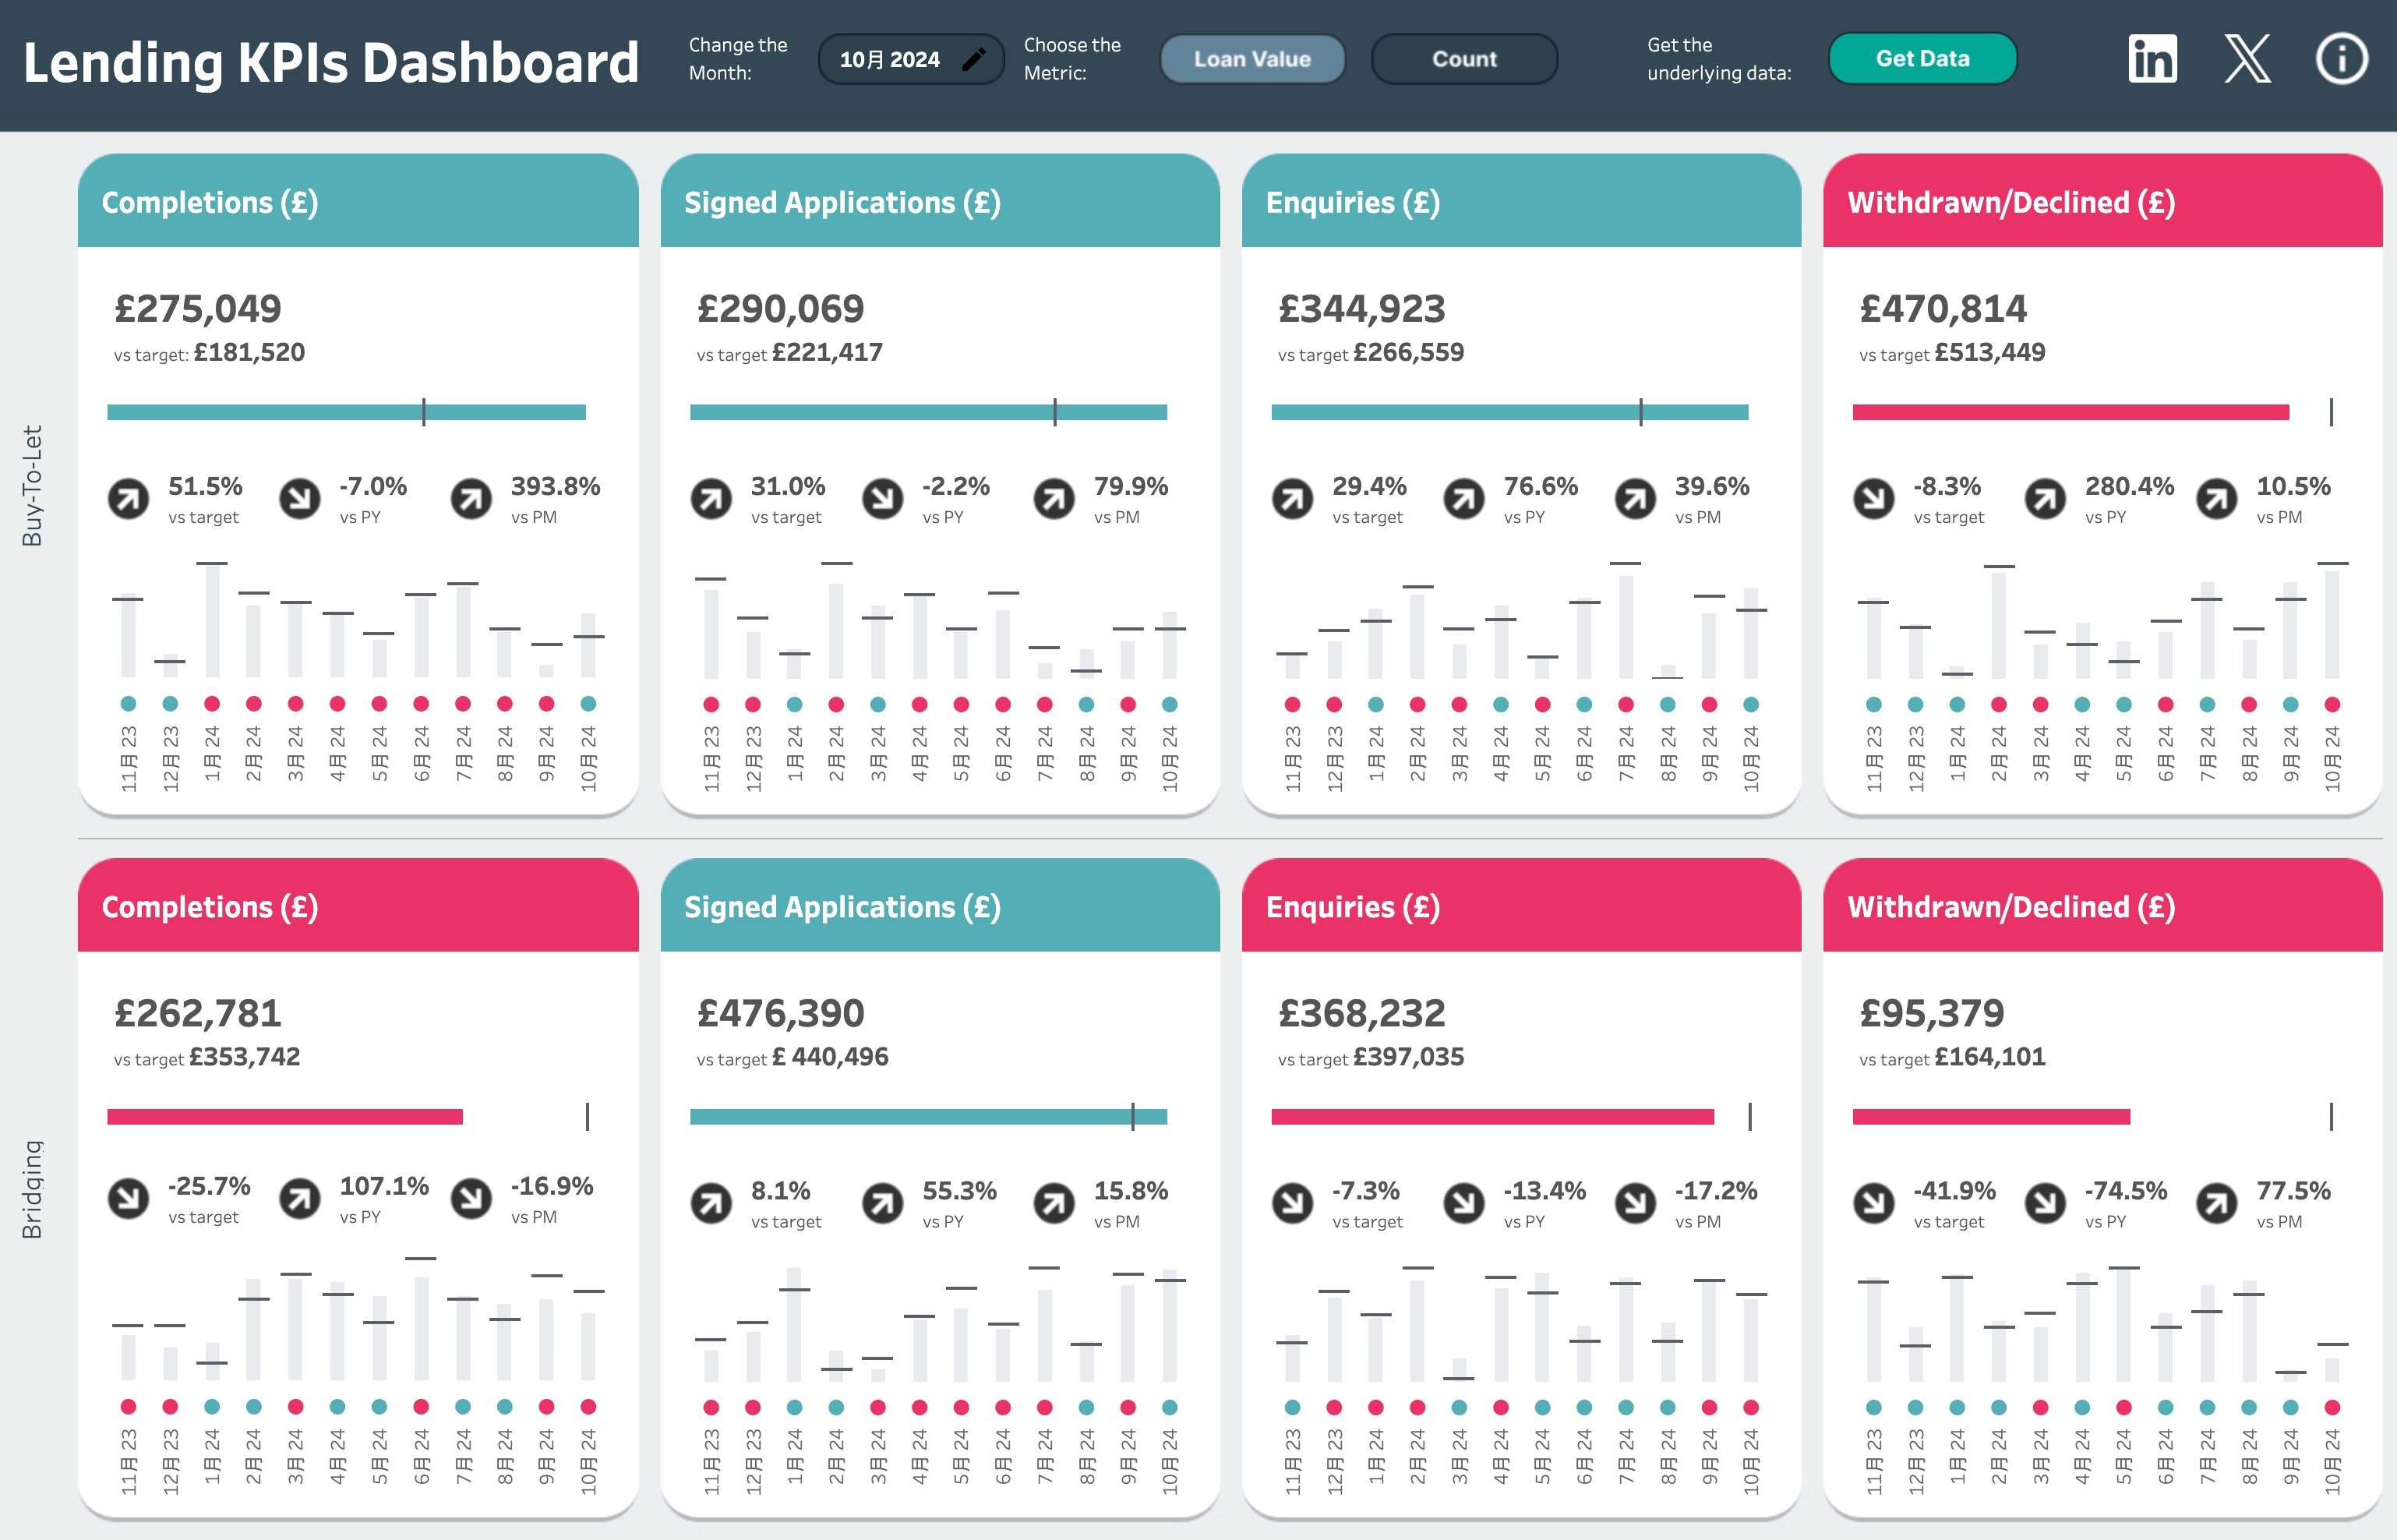Image resolution: width=2397 pixels, height=1540 pixels.
Task: Click the Bridging Signed Applications progress bar
Action: (x=927, y=1117)
